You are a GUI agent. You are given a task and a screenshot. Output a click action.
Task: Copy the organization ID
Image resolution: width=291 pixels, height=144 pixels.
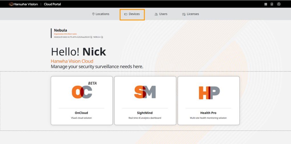(x=91, y=37)
